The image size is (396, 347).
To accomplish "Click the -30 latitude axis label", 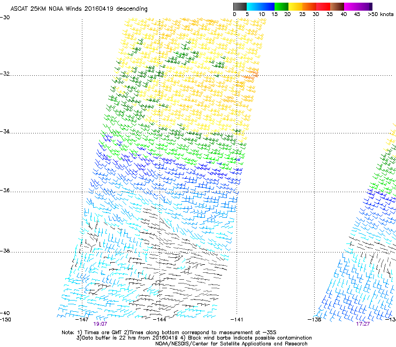I will tap(5, 18).
